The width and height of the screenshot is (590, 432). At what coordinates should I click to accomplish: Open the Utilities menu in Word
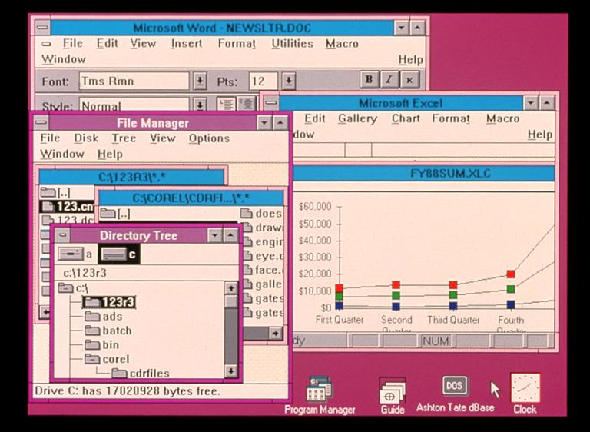tap(293, 43)
